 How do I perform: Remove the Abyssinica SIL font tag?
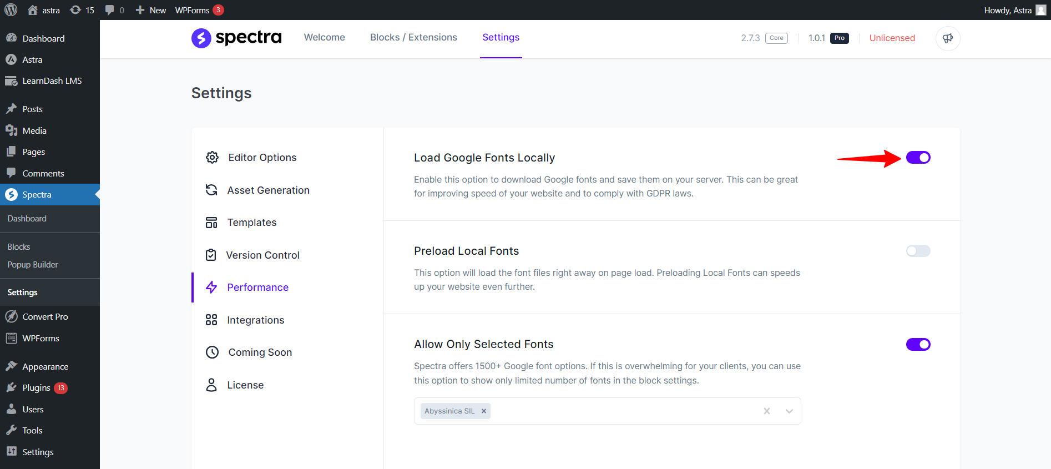(x=484, y=411)
